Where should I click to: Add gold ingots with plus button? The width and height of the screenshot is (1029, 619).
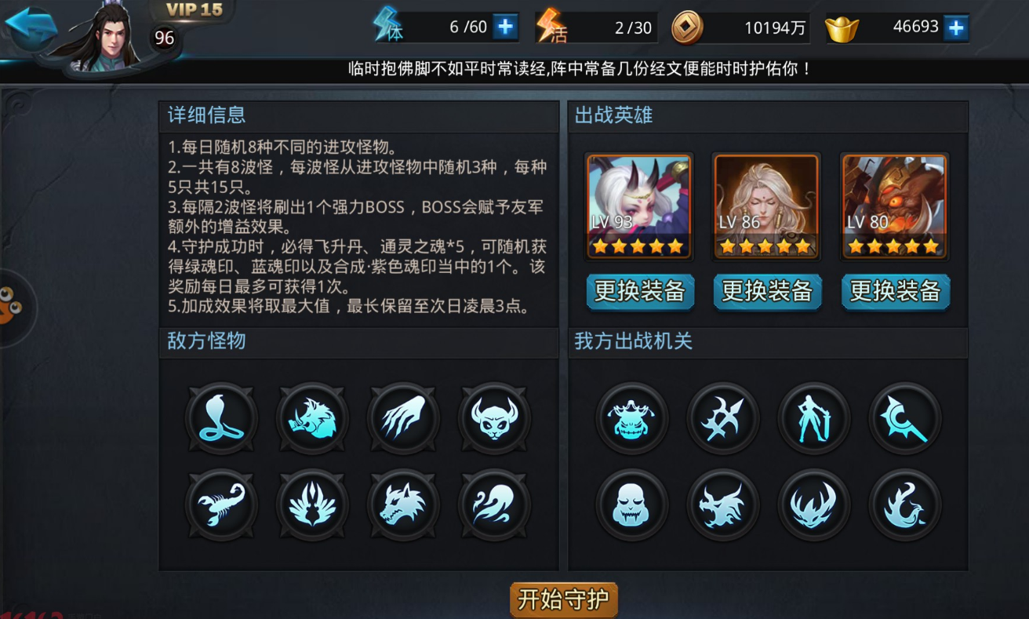[x=955, y=28]
